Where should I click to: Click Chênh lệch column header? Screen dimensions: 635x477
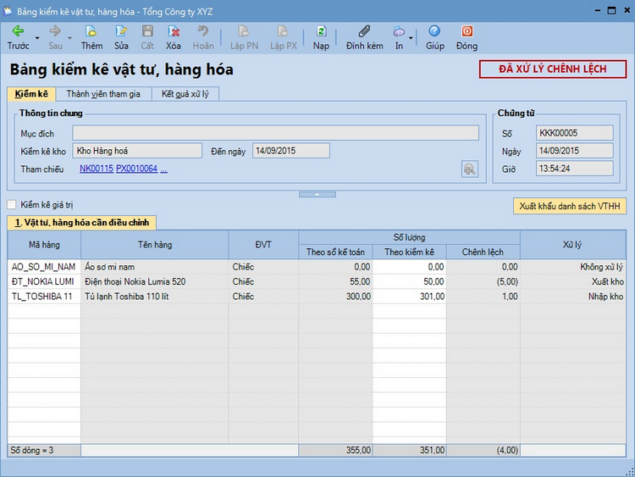coord(483,252)
